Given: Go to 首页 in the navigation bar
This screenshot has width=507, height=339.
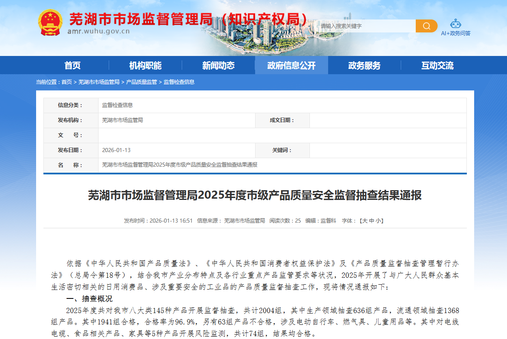Looking at the screenshot, I should 72,65.
